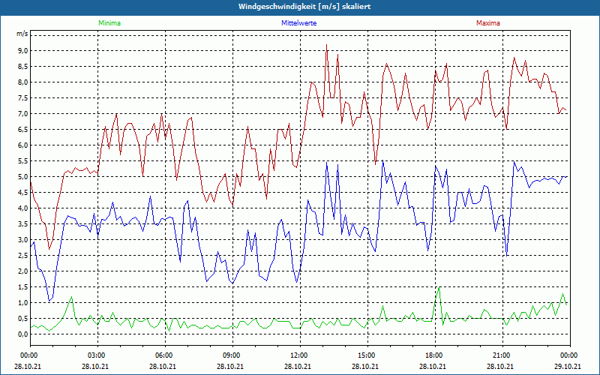The image size is (600, 375).
Task: Click the 09:00 time label
Action: [232, 355]
